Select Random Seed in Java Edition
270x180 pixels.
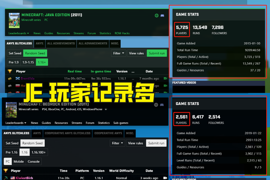(x=35, y=53)
